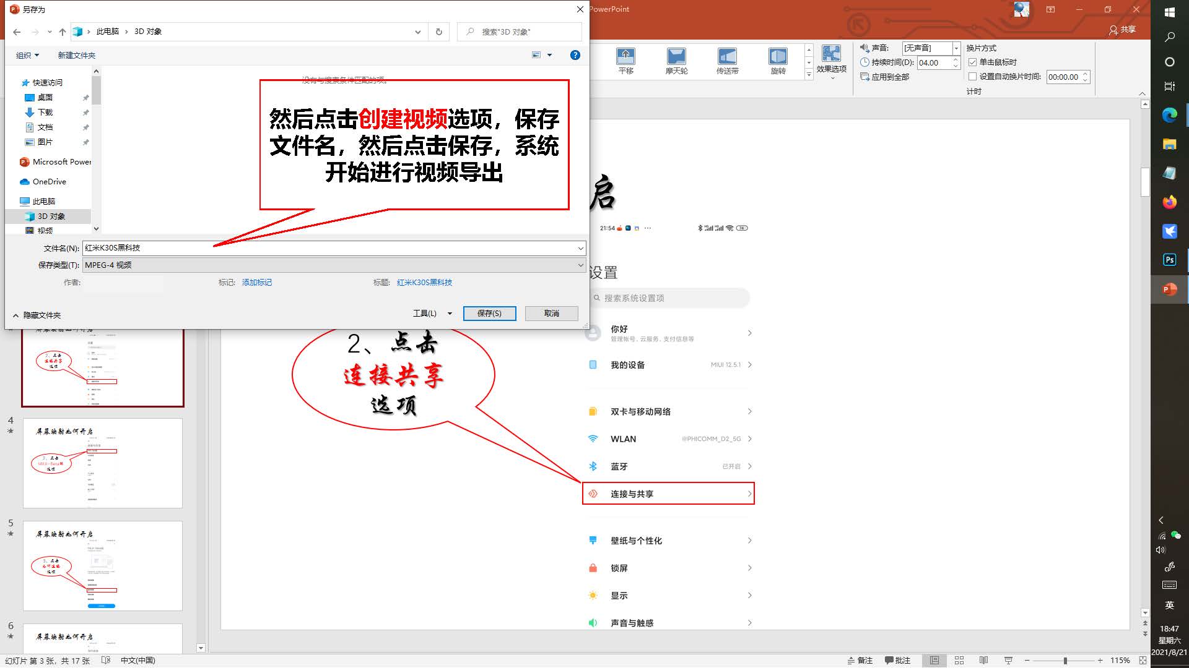Open Microsoft Edge from the taskbar

point(1169,115)
